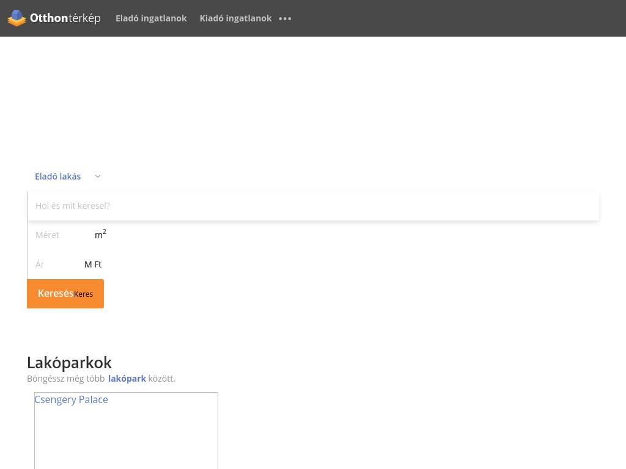Open the Eladó ingatlanok menu item
This screenshot has height=469, width=626.
coord(151,18)
